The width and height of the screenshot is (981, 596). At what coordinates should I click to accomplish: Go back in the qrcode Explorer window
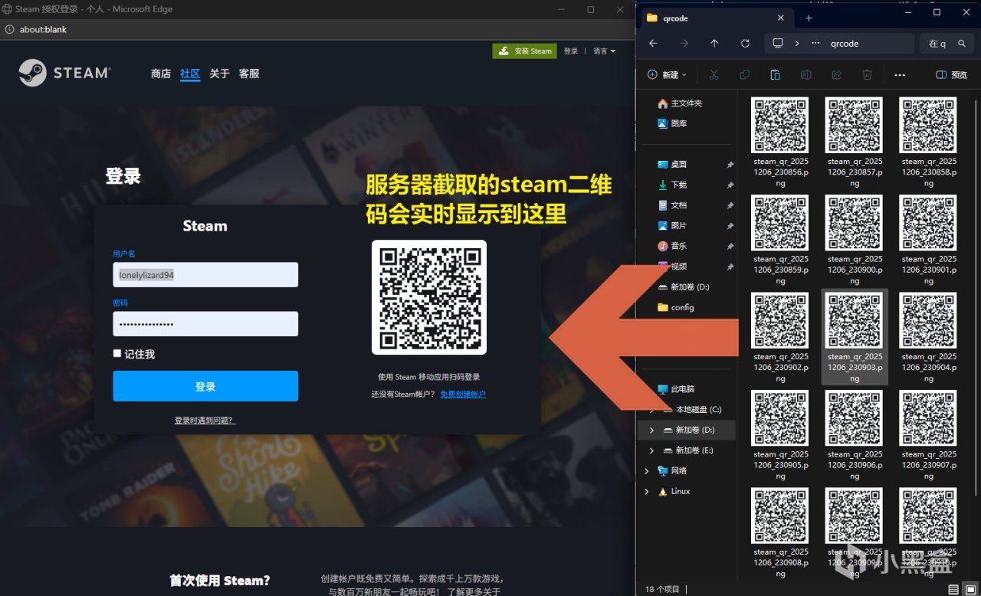[653, 44]
